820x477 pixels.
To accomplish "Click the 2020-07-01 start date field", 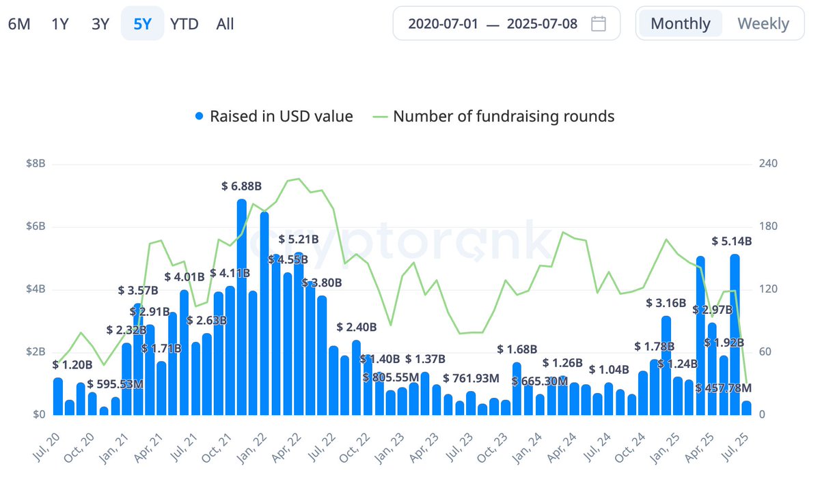I will pyautogui.click(x=444, y=23).
